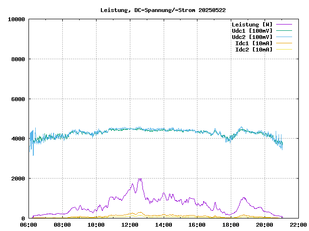Click the yellow Idc2 legend line sample
Image resolution: width=309 pixels, height=231 pixels.
click(x=284, y=50)
